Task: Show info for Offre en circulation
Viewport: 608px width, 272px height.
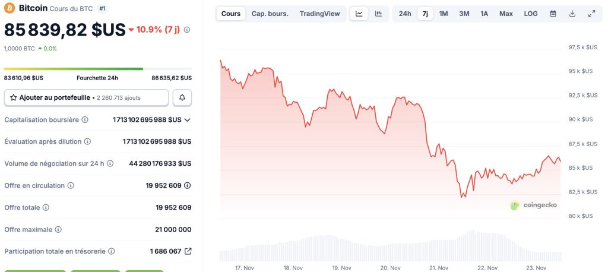Action: pos(71,185)
